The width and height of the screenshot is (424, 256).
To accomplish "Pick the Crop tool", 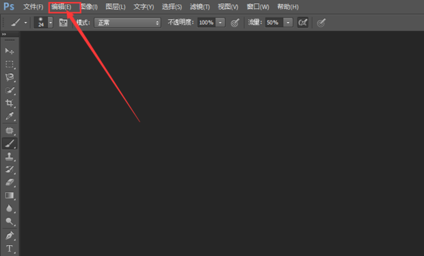I will [x=10, y=103].
